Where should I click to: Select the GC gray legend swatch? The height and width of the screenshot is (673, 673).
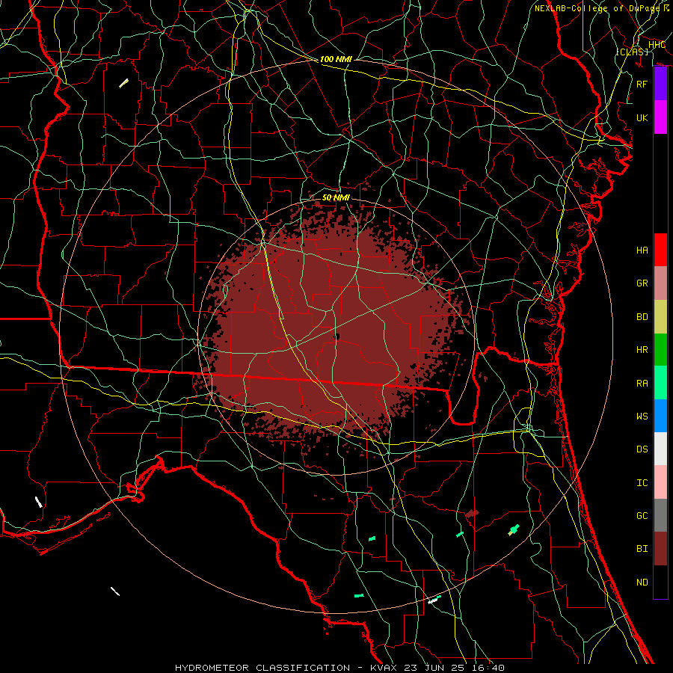[660, 515]
